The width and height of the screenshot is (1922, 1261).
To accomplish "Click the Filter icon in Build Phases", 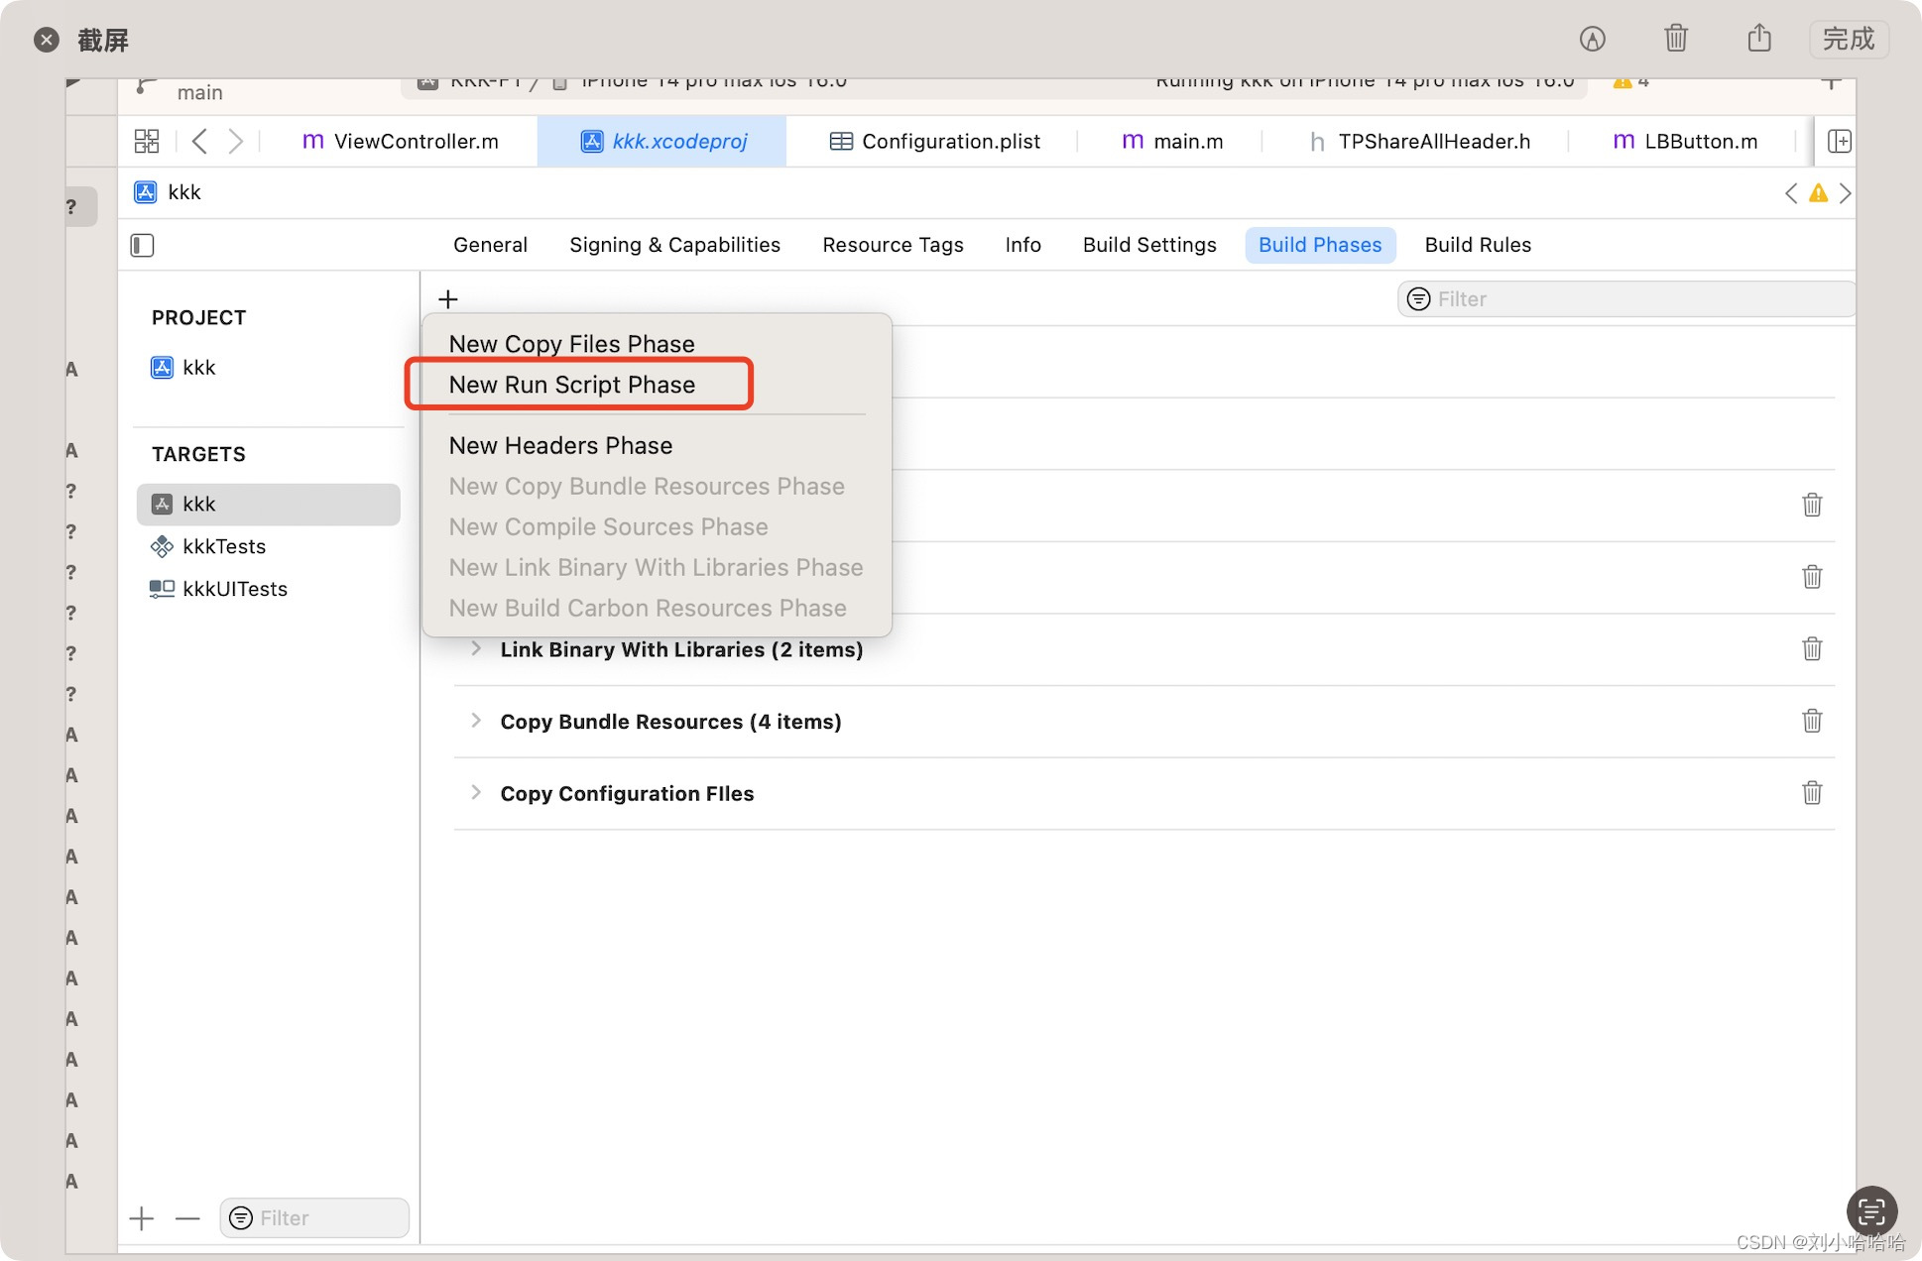I will click(1416, 298).
